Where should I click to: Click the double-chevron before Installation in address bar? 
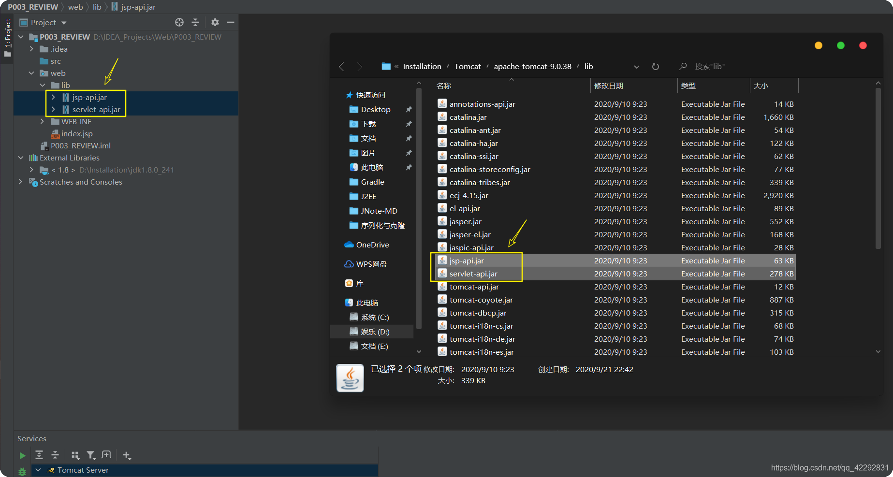[396, 67]
